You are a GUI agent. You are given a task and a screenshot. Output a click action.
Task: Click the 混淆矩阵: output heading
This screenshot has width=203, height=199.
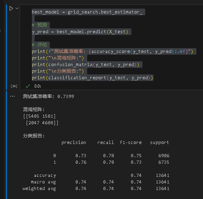(x=34, y=110)
